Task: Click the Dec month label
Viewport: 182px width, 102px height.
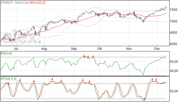Action: pos(157,48)
